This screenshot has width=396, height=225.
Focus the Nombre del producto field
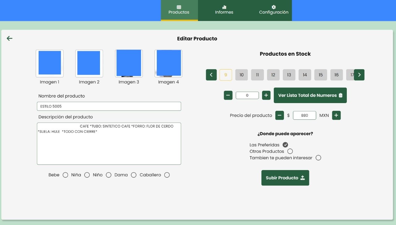[109, 106]
